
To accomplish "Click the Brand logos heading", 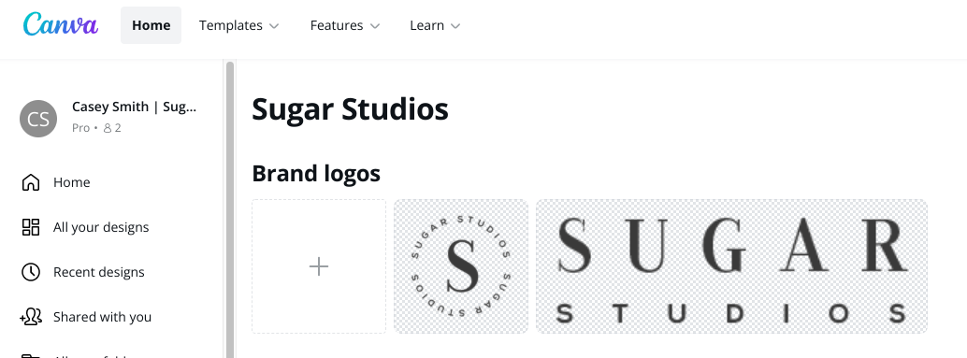I will [316, 173].
